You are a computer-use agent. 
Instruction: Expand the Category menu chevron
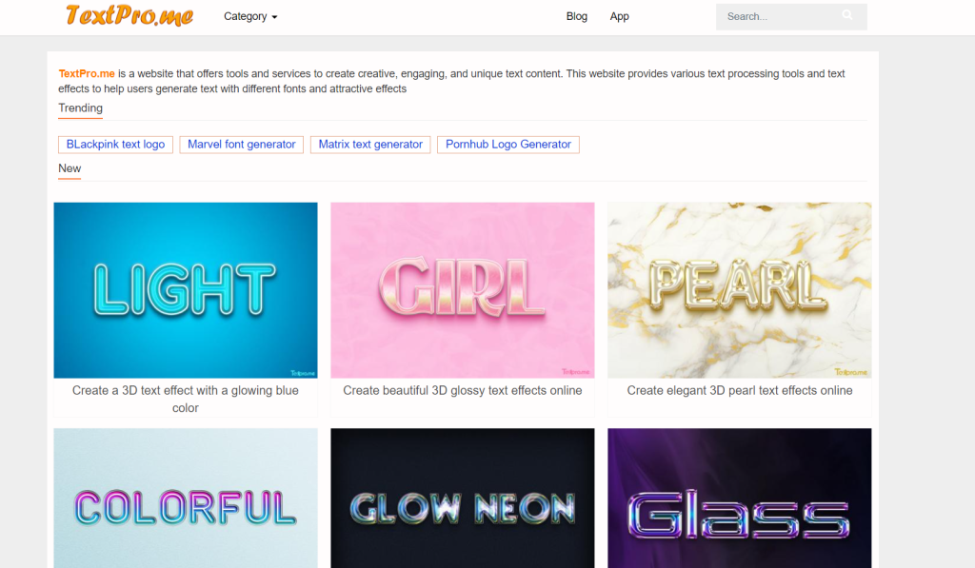(274, 16)
